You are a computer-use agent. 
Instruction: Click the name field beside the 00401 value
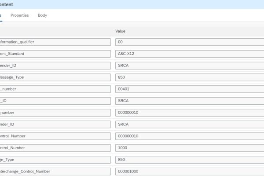point(55,89)
